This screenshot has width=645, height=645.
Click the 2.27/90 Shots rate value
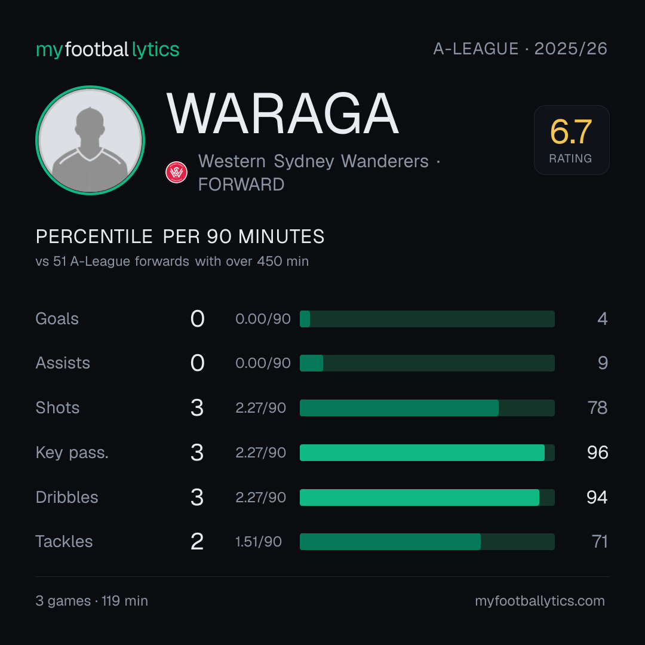coord(261,408)
